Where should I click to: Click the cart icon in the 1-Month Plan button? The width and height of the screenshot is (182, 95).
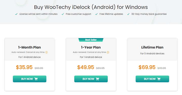point(36,79)
